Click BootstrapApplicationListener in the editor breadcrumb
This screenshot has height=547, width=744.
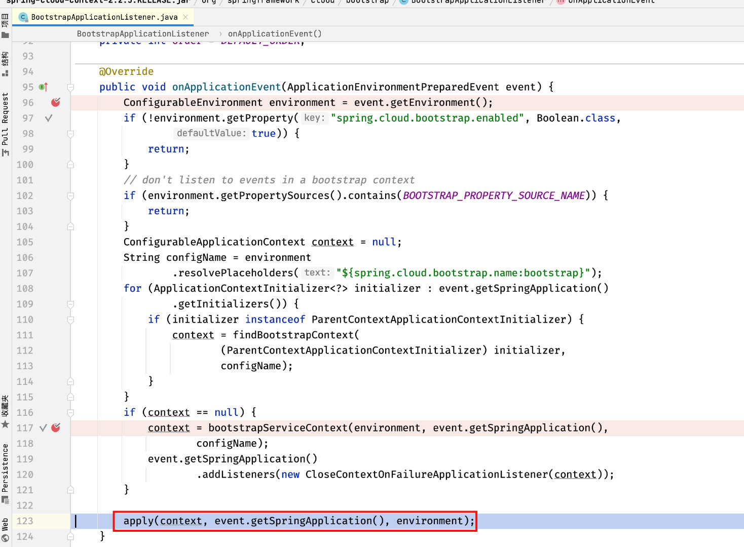pos(143,33)
